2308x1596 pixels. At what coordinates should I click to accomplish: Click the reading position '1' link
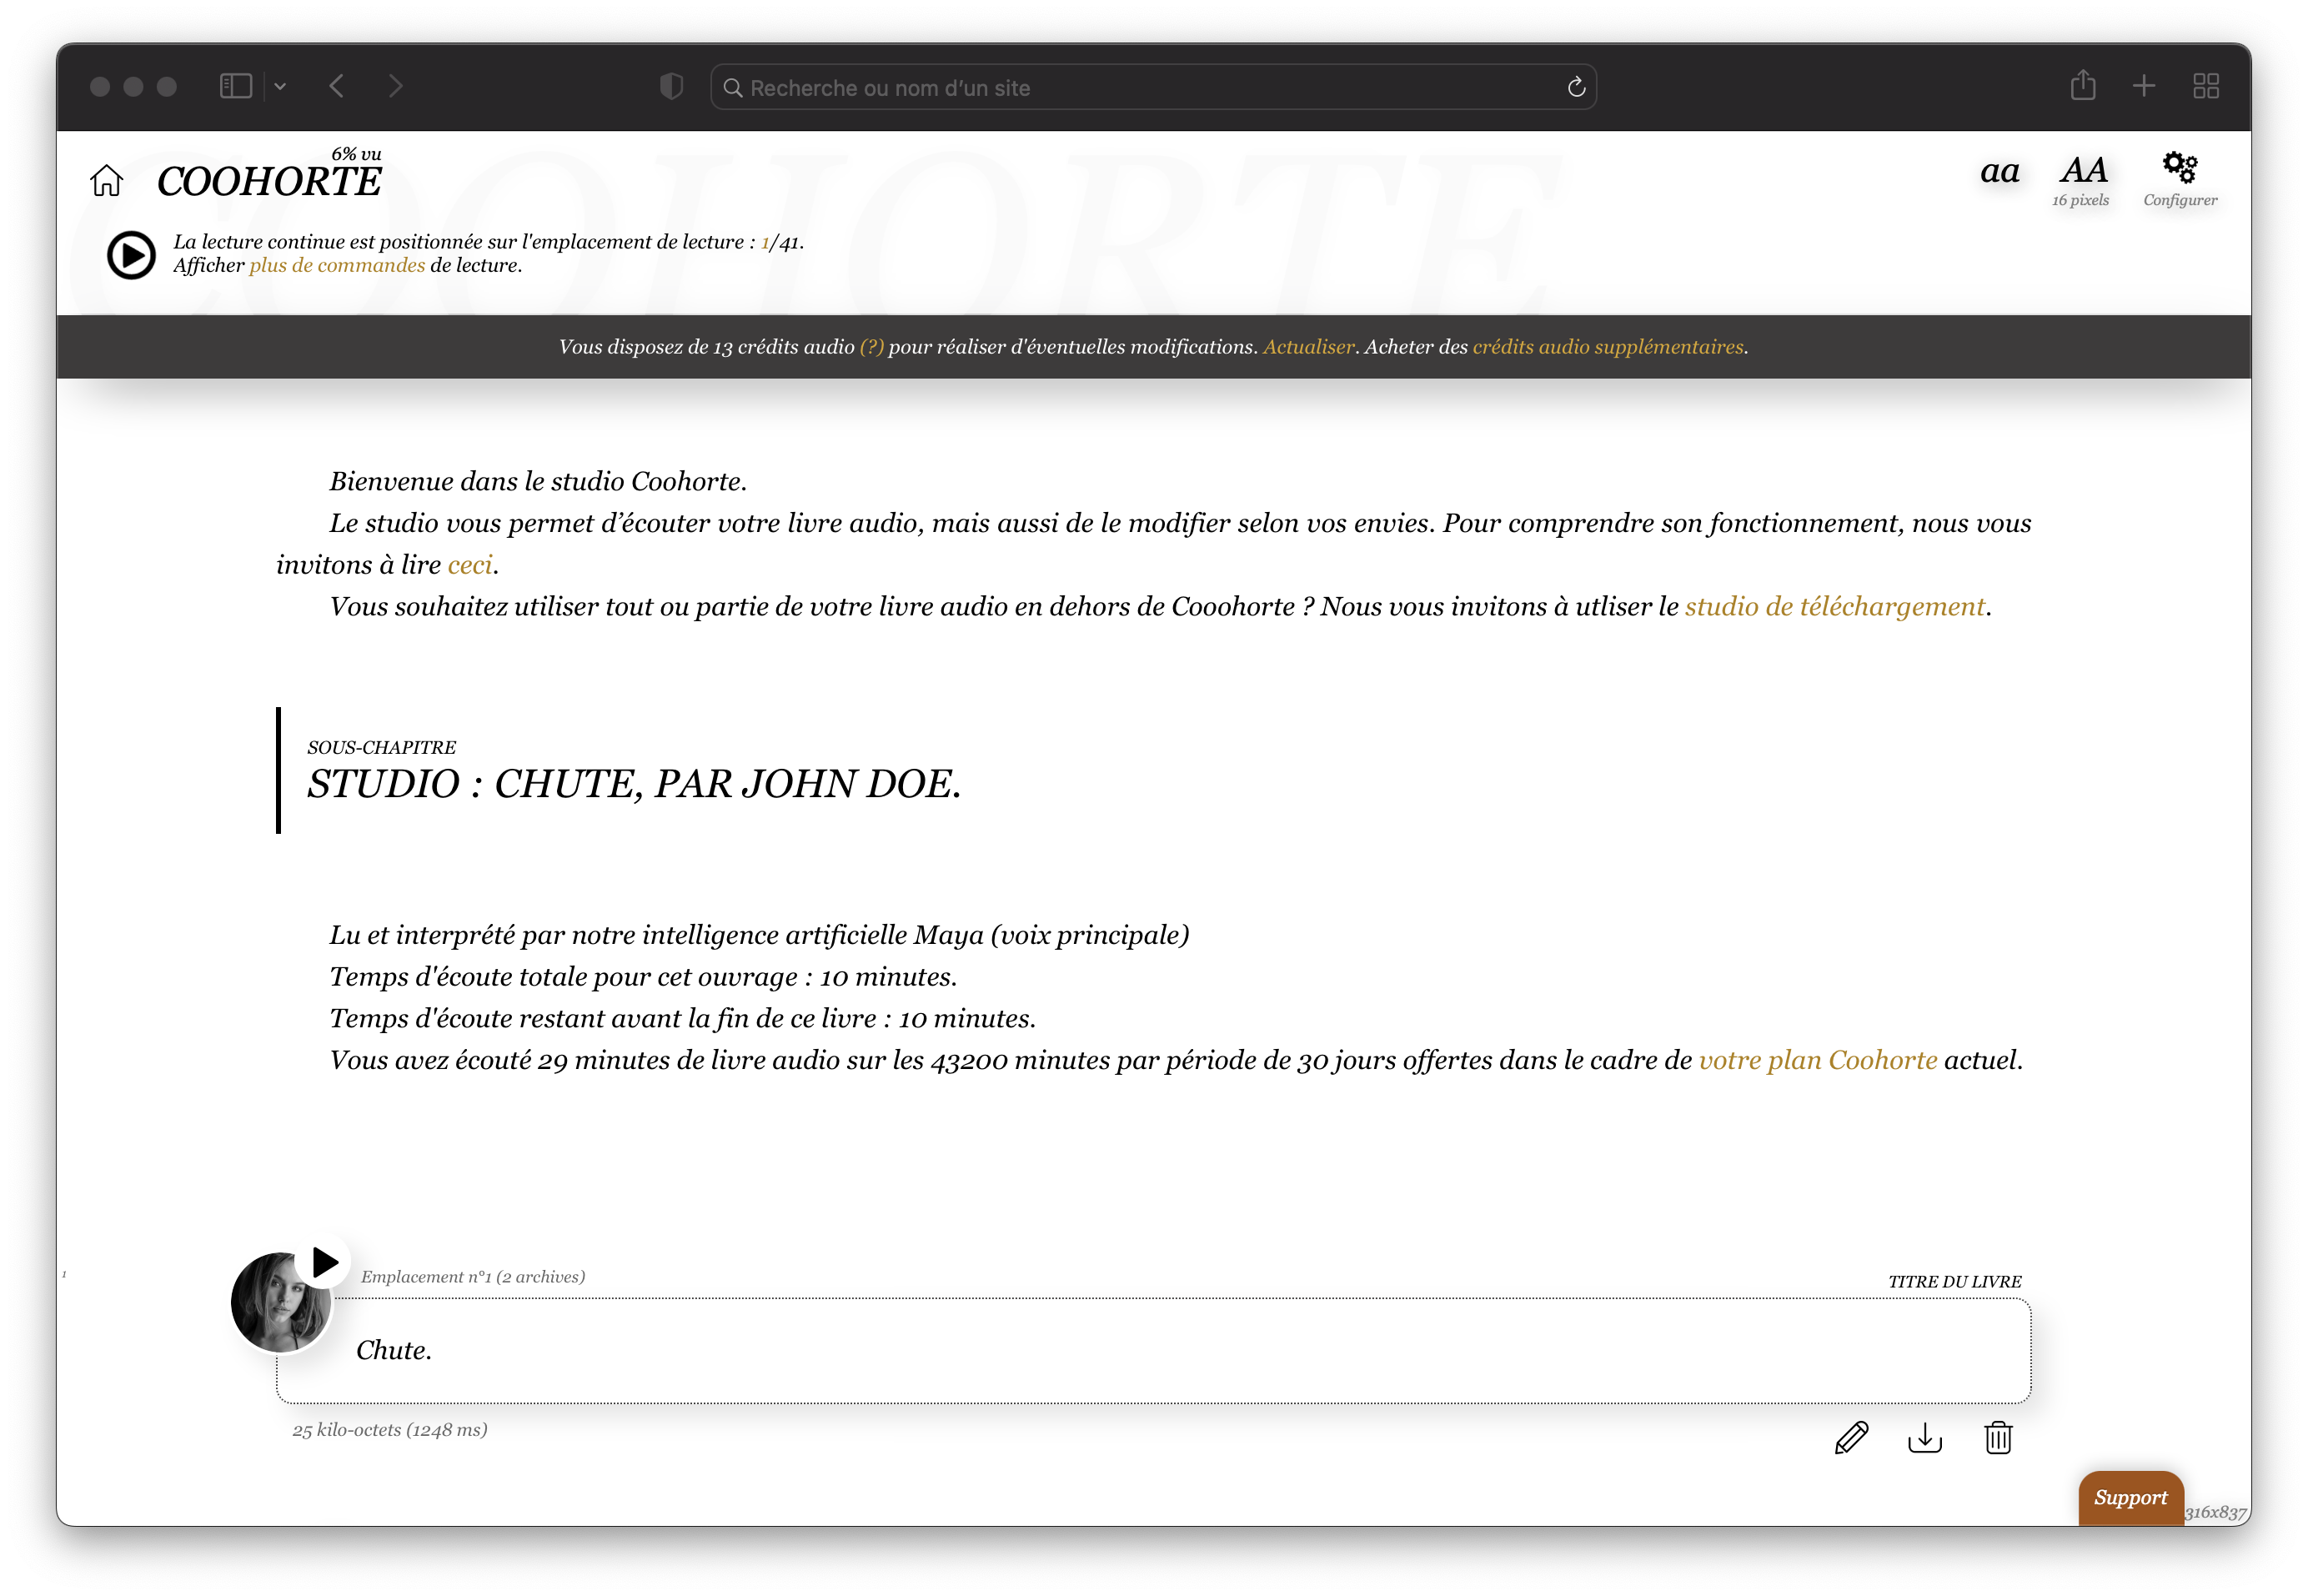click(x=765, y=242)
